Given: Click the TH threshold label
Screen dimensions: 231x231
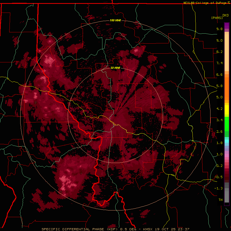Looking at the screenshot, I should point(220,200).
